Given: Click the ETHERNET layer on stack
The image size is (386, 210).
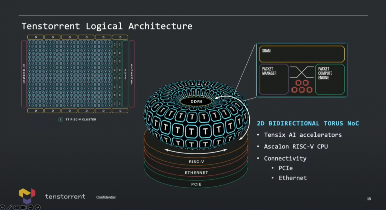Looking at the screenshot, I should point(196,173).
